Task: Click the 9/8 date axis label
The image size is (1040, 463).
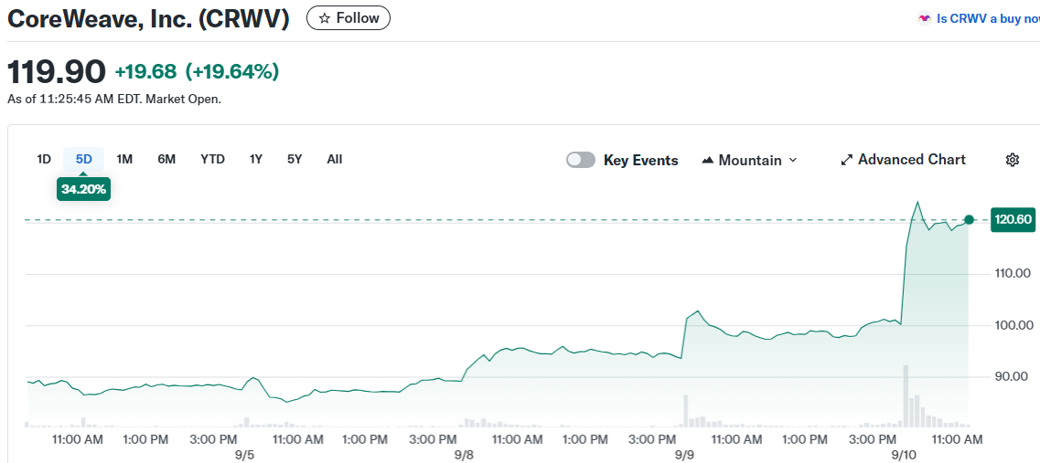Action: coord(465,455)
